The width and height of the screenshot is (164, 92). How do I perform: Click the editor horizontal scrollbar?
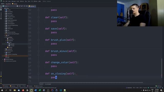(x=91, y=83)
